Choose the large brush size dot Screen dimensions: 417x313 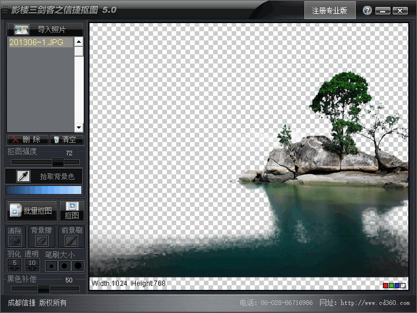point(77,266)
